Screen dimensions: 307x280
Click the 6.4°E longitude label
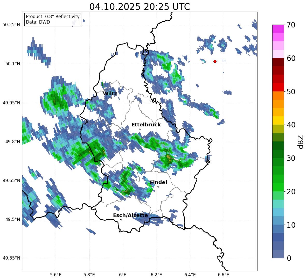pos(190,275)
